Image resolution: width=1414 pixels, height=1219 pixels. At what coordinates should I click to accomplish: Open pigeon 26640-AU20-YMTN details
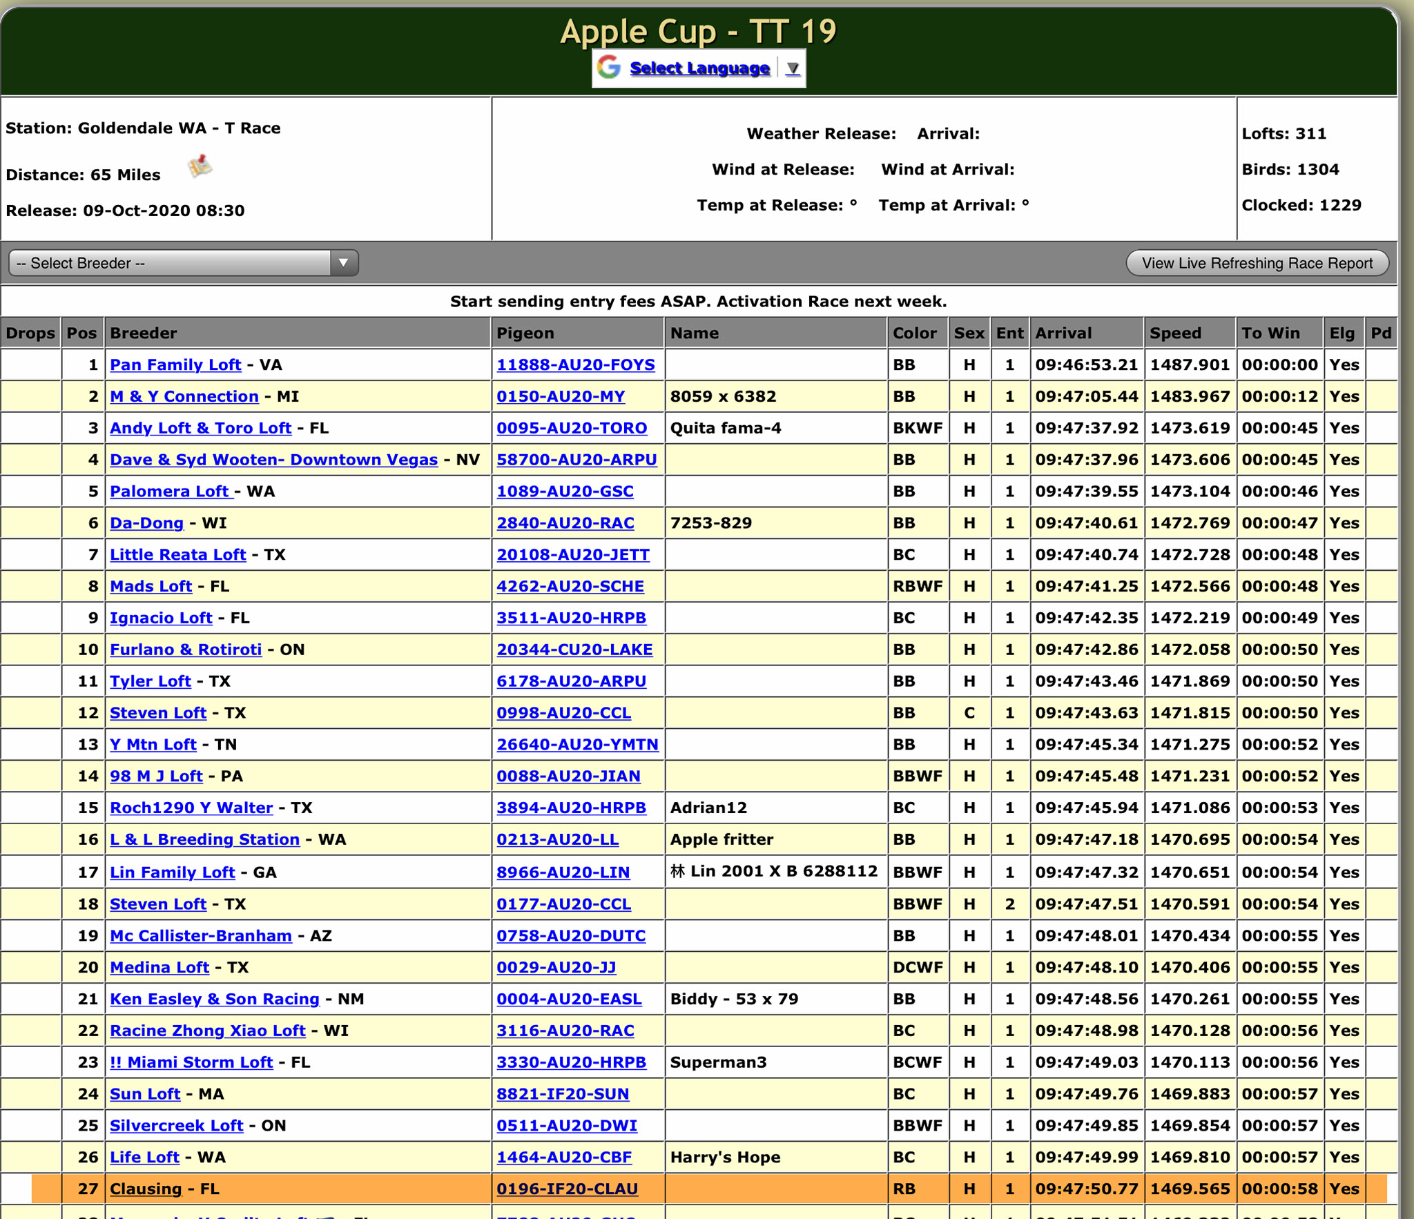click(577, 745)
